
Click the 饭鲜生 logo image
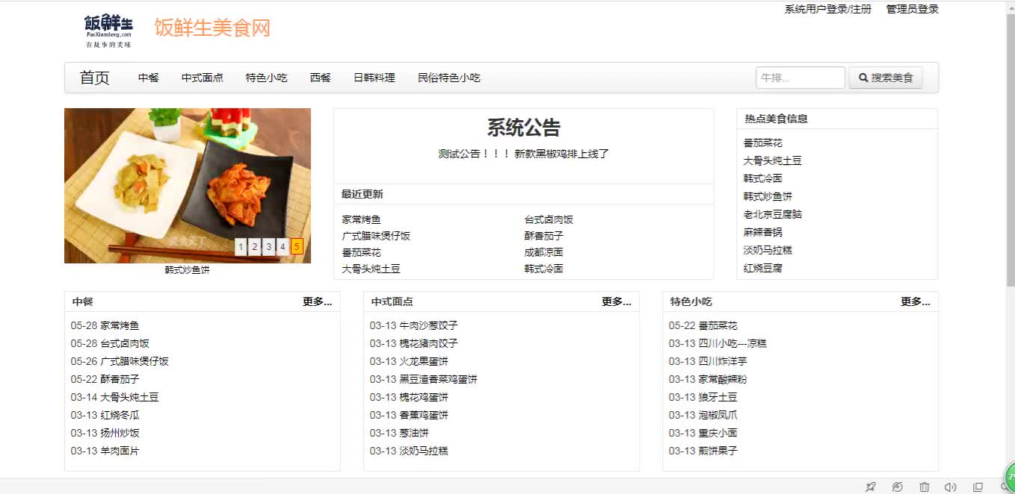(108, 28)
